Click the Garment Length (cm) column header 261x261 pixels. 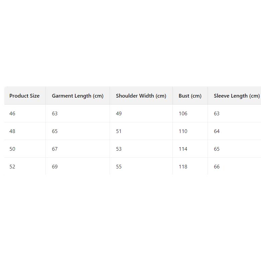click(78, 96)
